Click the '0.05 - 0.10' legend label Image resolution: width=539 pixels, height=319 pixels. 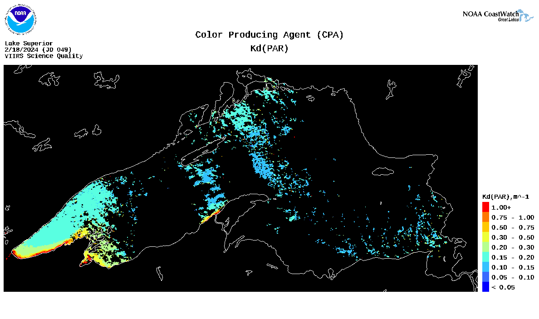pyautogui.click(x=513, y=277)
